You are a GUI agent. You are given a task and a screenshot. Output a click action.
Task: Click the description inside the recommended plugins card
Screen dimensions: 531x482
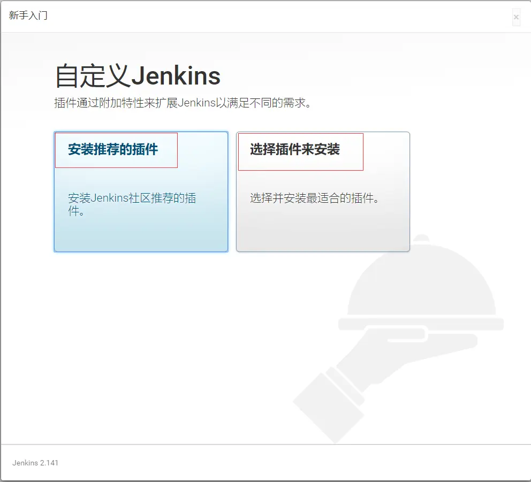(x=132, y=204)
